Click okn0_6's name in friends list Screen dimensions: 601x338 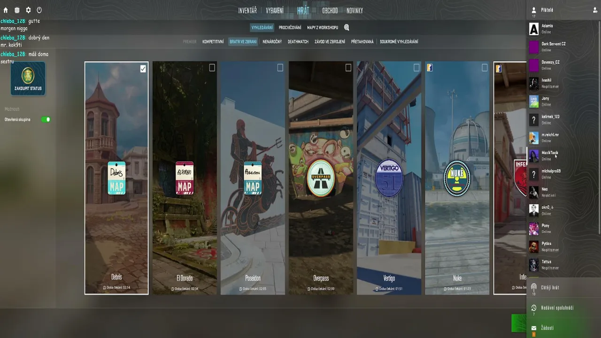[547, 207]
